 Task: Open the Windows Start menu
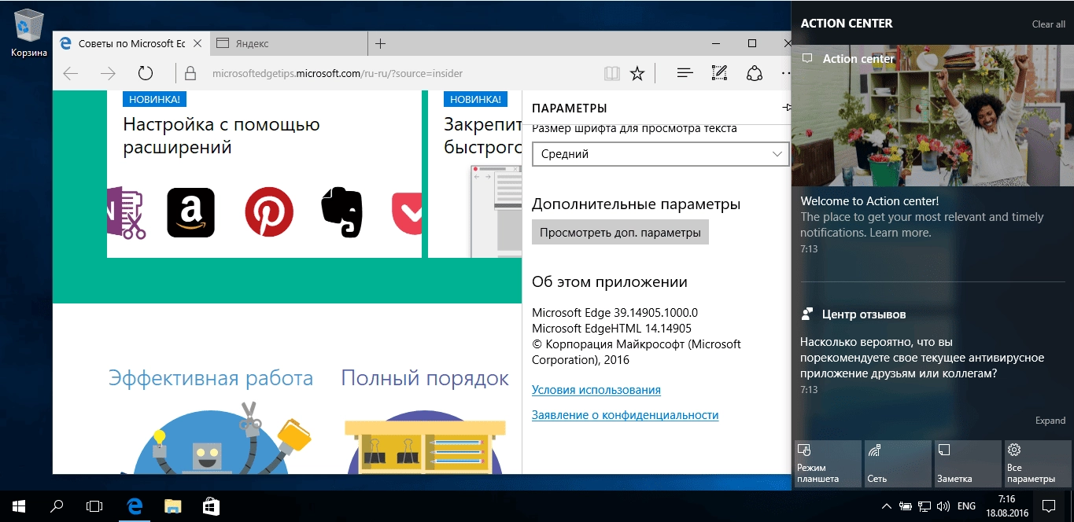(x=18, y=506)
